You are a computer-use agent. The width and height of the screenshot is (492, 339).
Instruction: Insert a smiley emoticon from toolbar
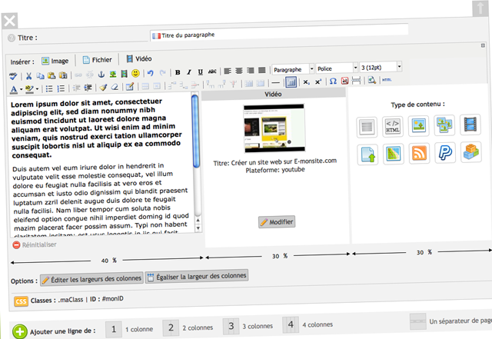(135, 74)
